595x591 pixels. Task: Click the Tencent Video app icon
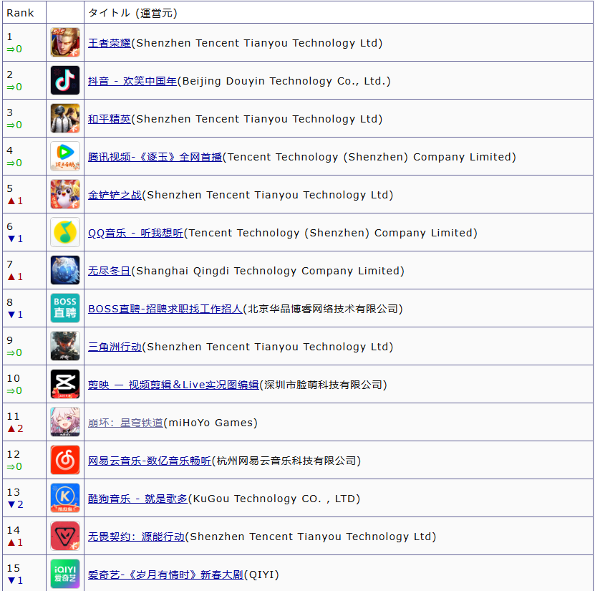[x=65, y=156]
